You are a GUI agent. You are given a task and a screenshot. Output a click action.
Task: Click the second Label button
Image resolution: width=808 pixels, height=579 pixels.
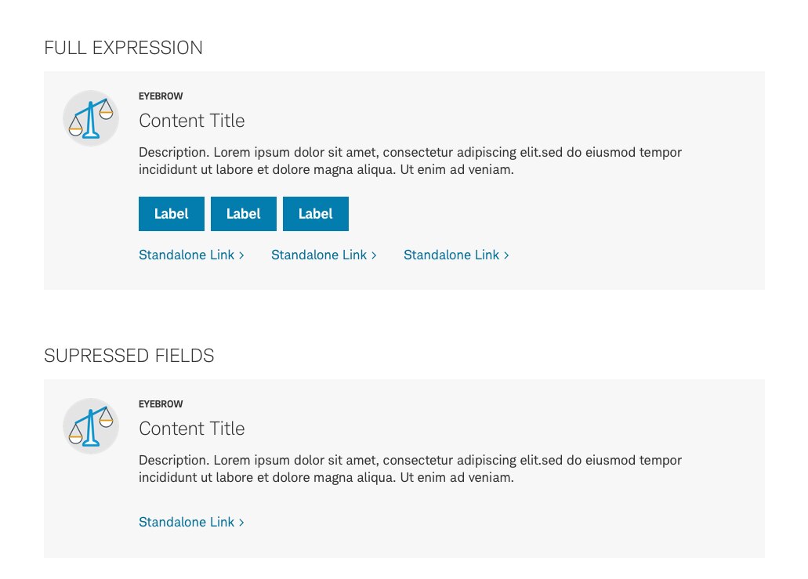[x=244, y=214]
